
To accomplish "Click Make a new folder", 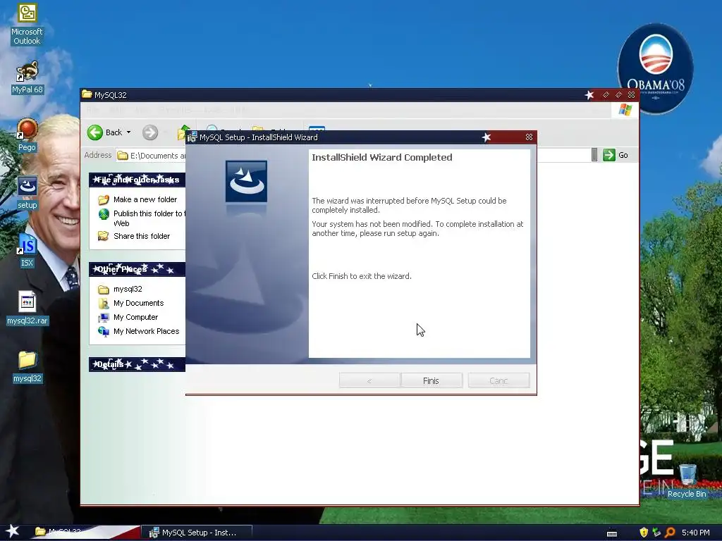I will 145,199.
